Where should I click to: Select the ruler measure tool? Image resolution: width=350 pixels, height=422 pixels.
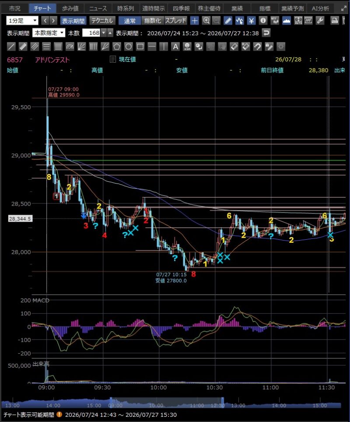click(x=23, y=46)
